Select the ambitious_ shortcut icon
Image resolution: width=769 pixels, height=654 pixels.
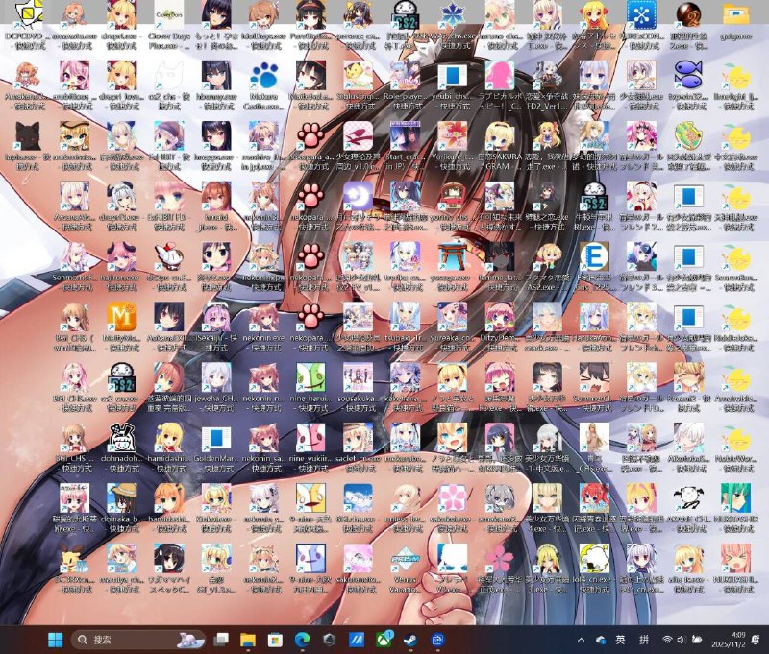click(75, 76)
